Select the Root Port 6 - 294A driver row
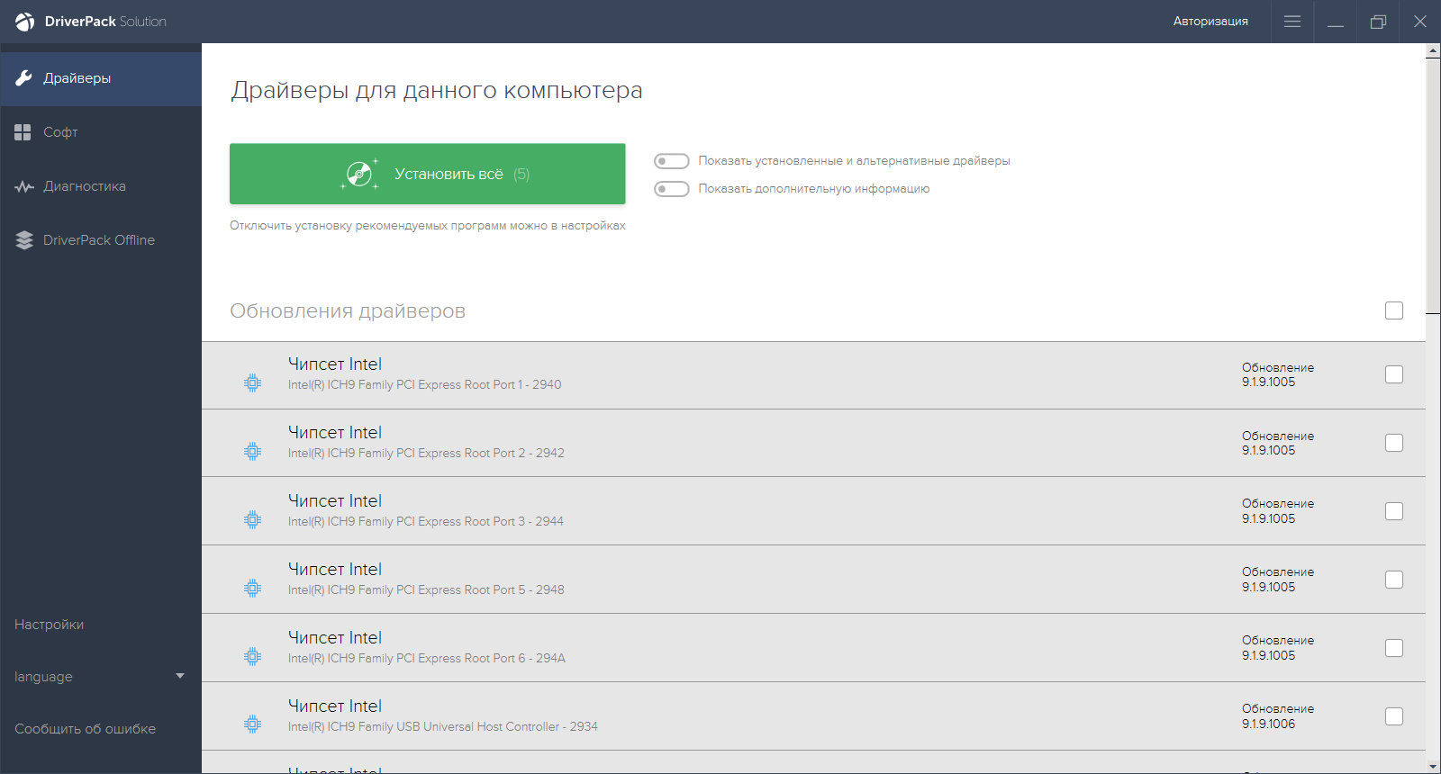The height and width of the screenshot is (774, 1441). point(720,648)
